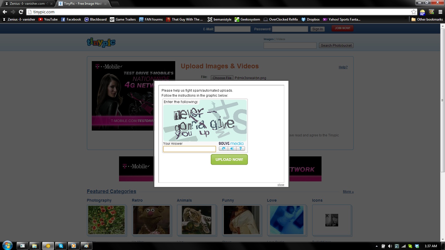Show hidden system tray icons
The height and width of the screenshot is (250, 445).
pos(377,246)
